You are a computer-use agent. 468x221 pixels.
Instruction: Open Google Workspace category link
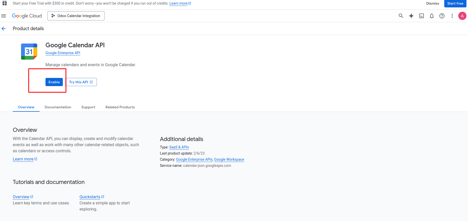tap(229, 159)
